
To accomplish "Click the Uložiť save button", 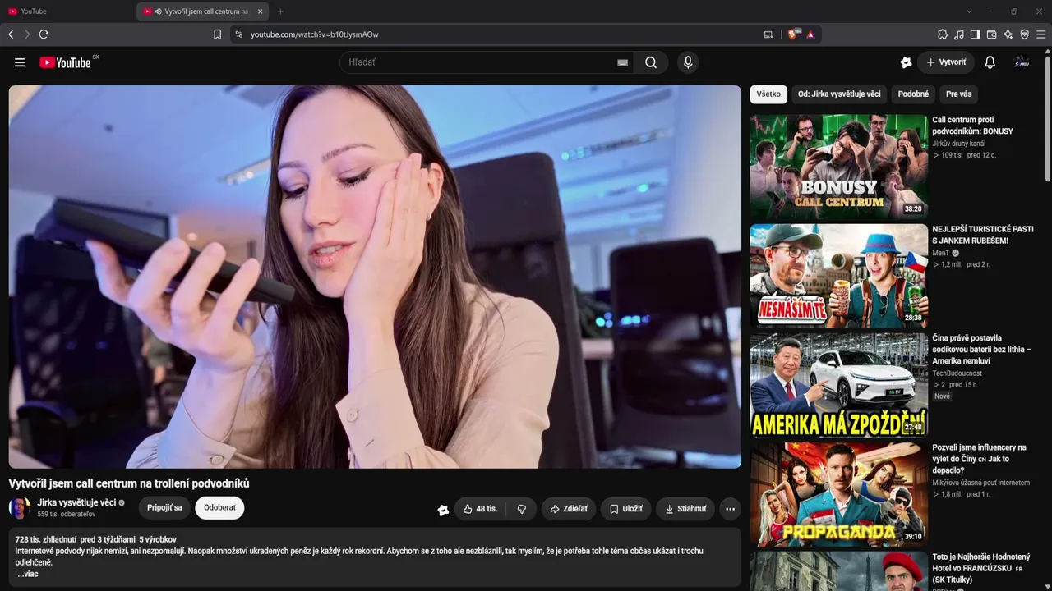I will tap(625, 509).
